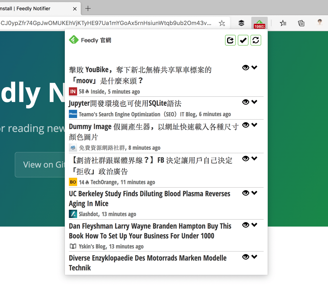Open 劃清社群跟媒體界線 FB article
This screenshot has width=328, height=295.
[x=151, y=166]
